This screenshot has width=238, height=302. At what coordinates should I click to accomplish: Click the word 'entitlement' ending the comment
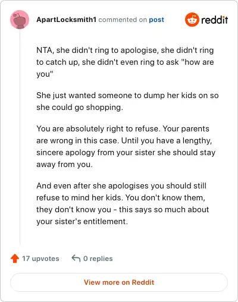[105, 221]
